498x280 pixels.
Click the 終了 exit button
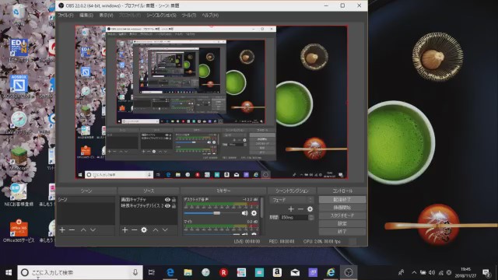(342, 232)
